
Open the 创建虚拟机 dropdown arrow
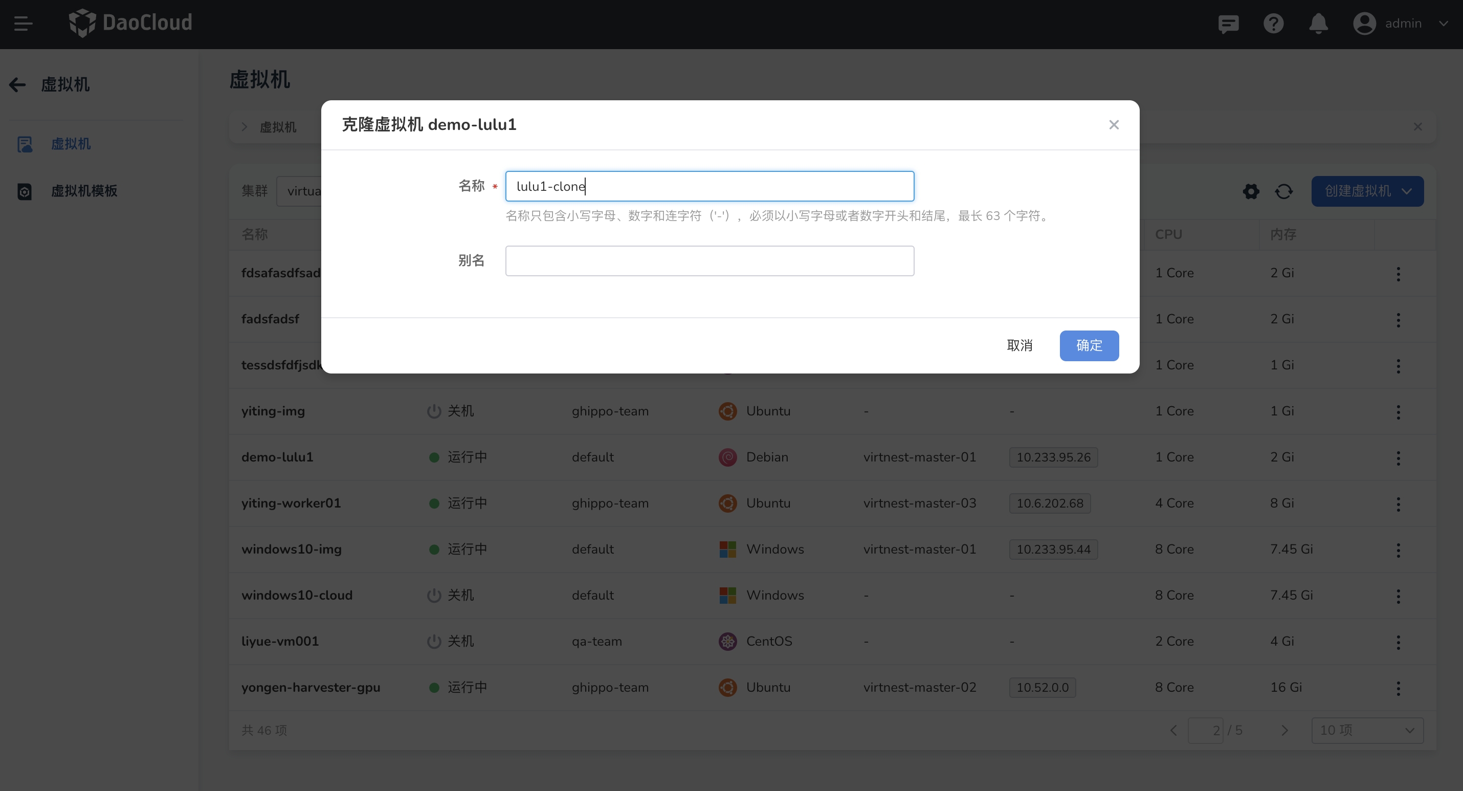1407,191
